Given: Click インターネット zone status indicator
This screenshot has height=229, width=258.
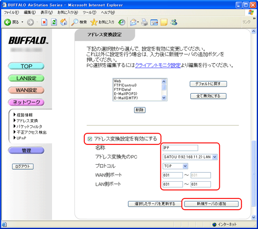Looking at the screenshot, I should 224,224.
